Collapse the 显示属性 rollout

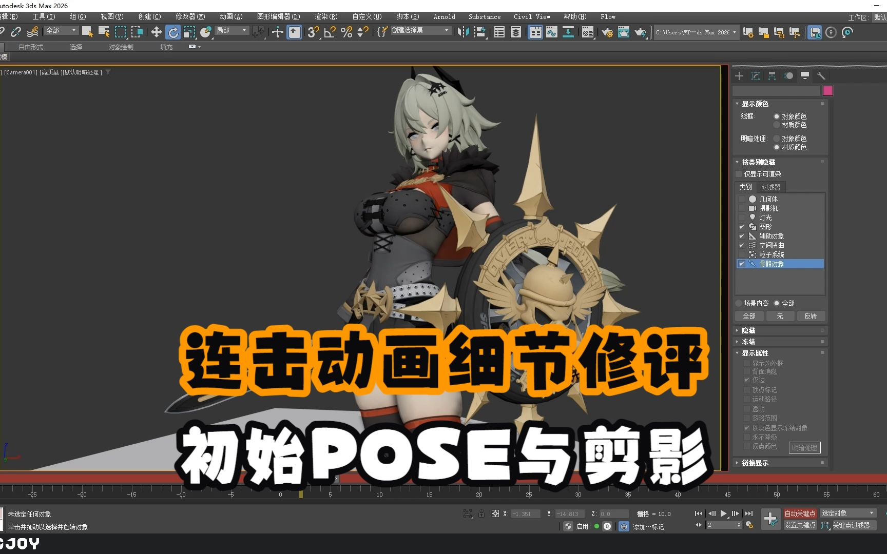point(780,353)
